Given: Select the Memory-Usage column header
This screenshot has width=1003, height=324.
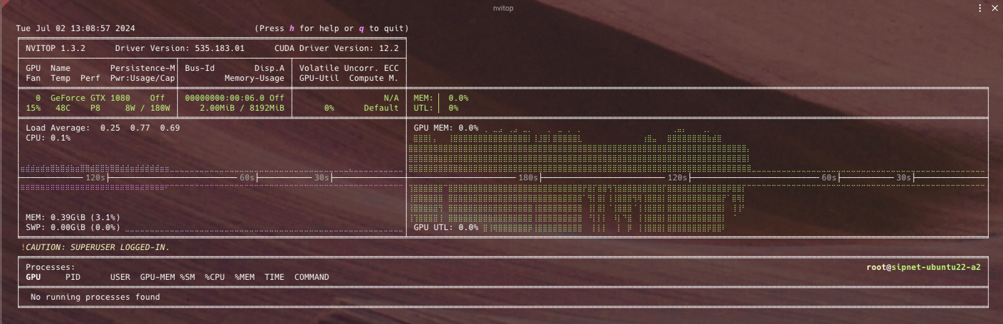Looking at the screenshot, I should [254, 78].
